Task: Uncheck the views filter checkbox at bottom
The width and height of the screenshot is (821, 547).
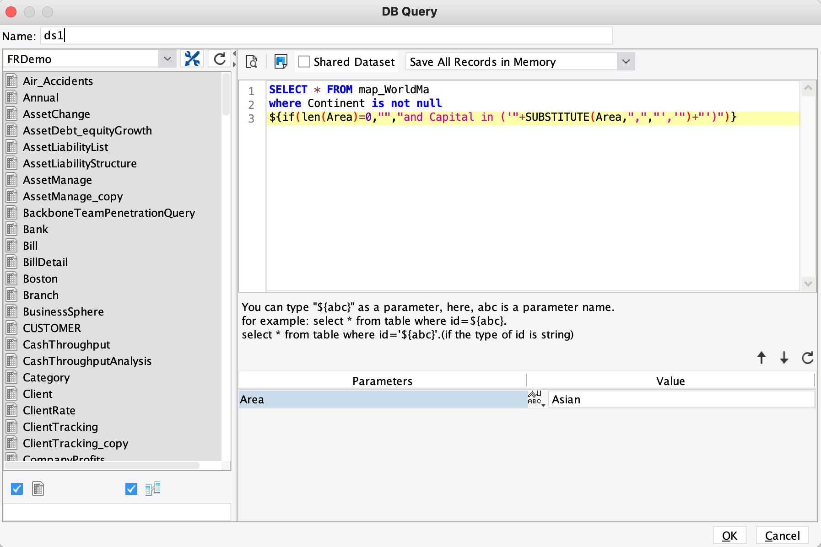Action: [131, 488]
